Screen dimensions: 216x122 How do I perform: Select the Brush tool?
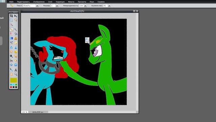click(x=16, y=29)
